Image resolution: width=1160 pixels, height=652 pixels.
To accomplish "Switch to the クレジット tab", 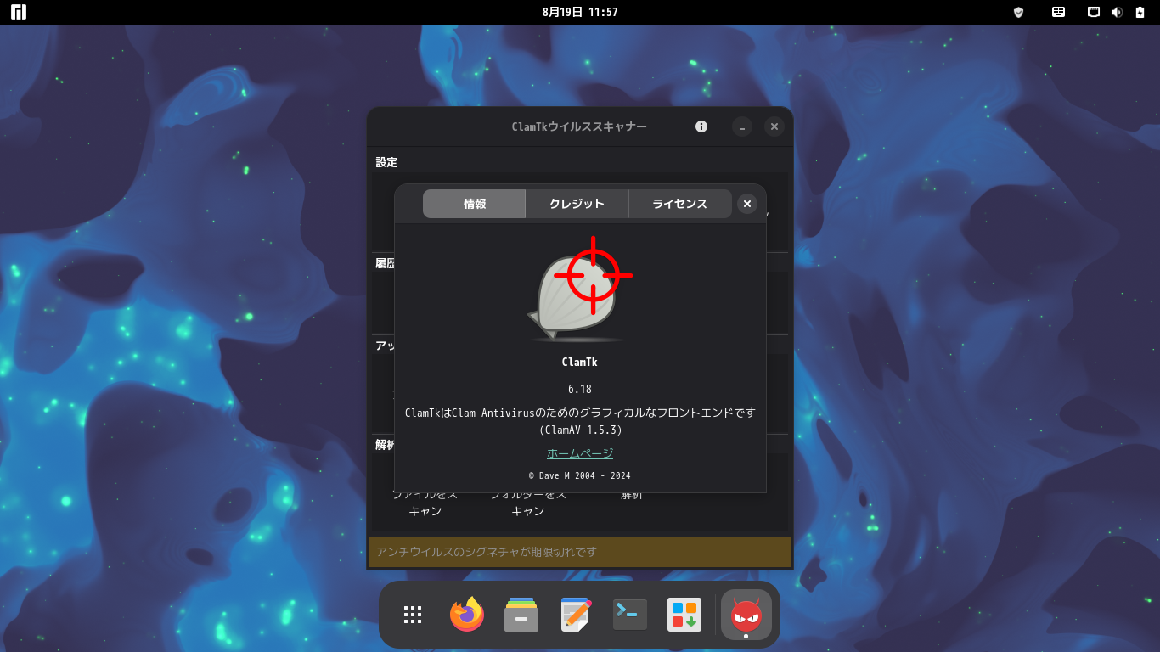I will 577,204.
